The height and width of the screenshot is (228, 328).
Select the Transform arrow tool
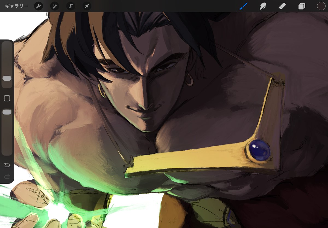pos(87,6)
